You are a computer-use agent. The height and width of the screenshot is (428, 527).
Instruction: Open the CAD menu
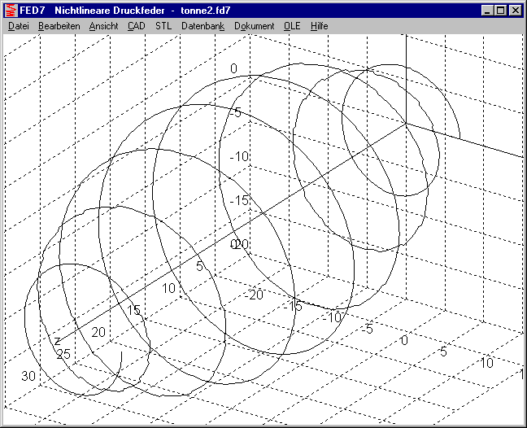click(137, 26)
